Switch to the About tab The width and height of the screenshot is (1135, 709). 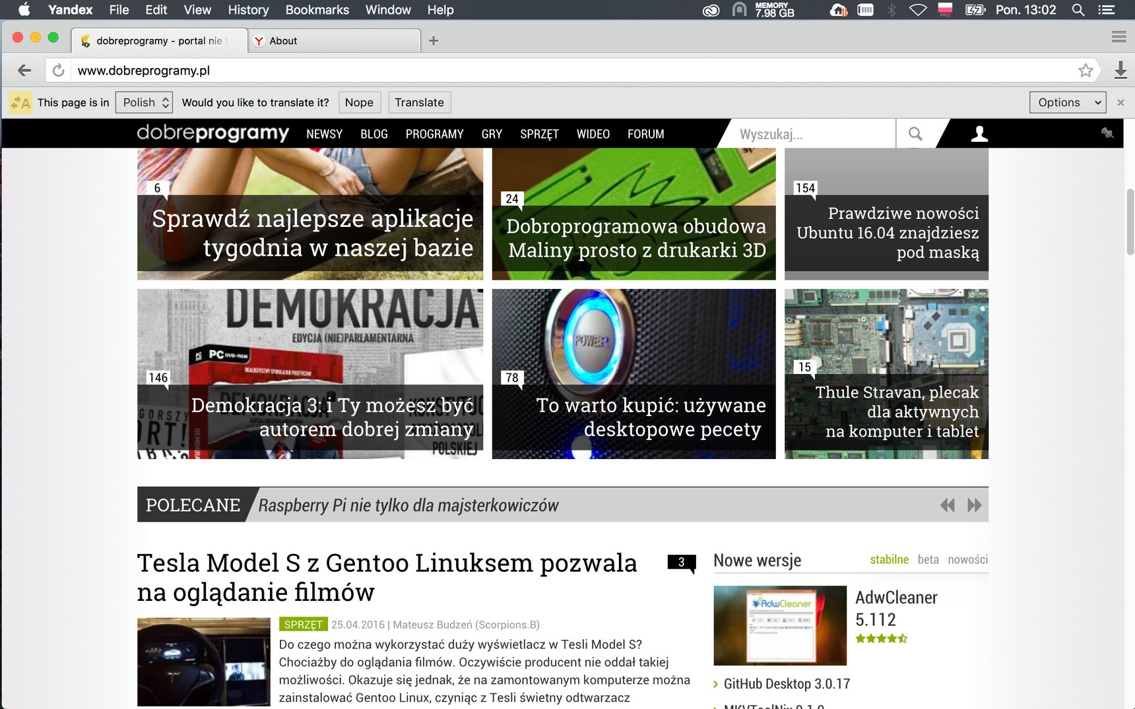point(335,41)
